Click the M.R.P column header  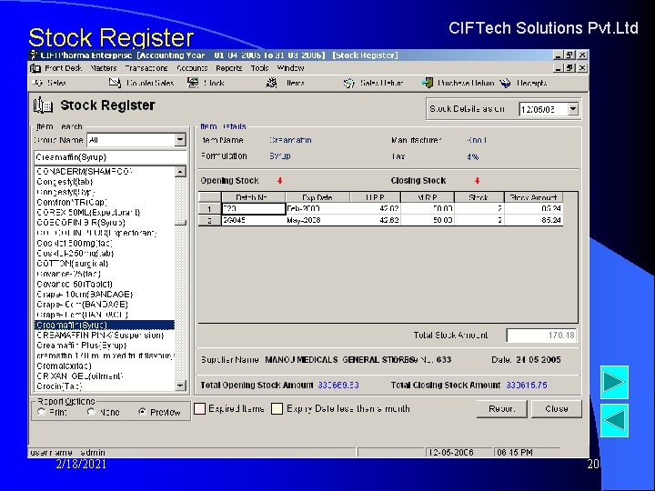click(428, 197)
